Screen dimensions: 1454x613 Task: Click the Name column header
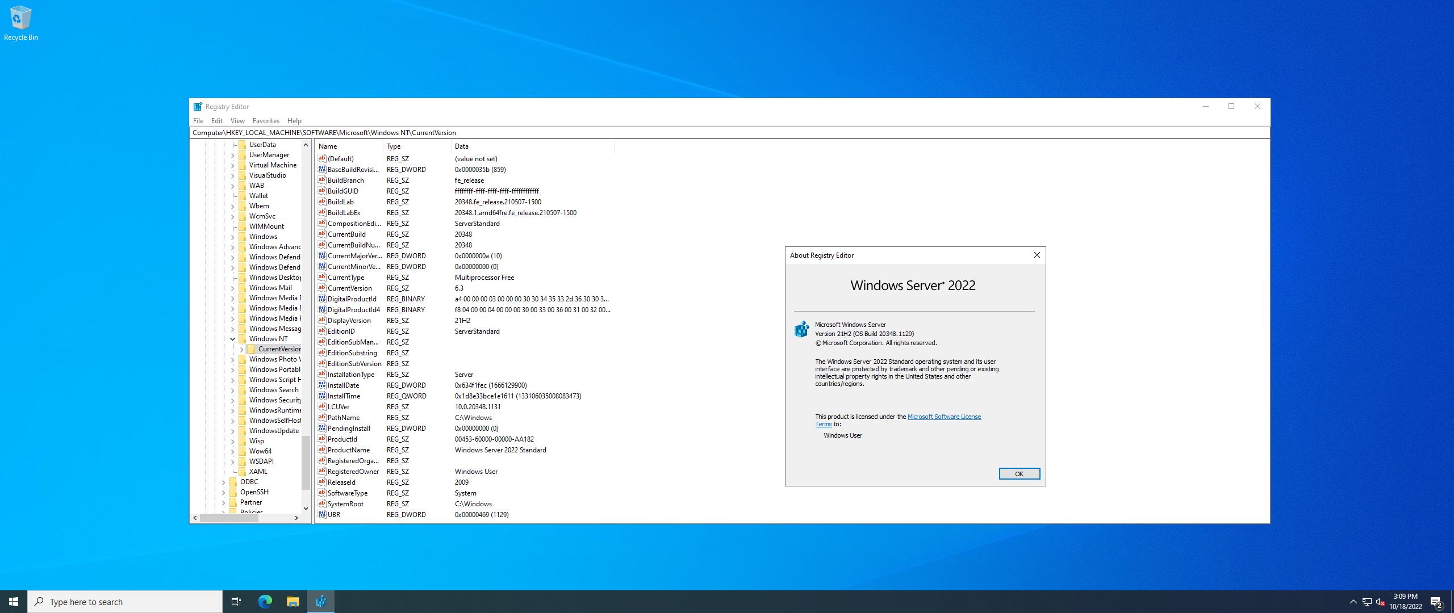coord(349,146)
